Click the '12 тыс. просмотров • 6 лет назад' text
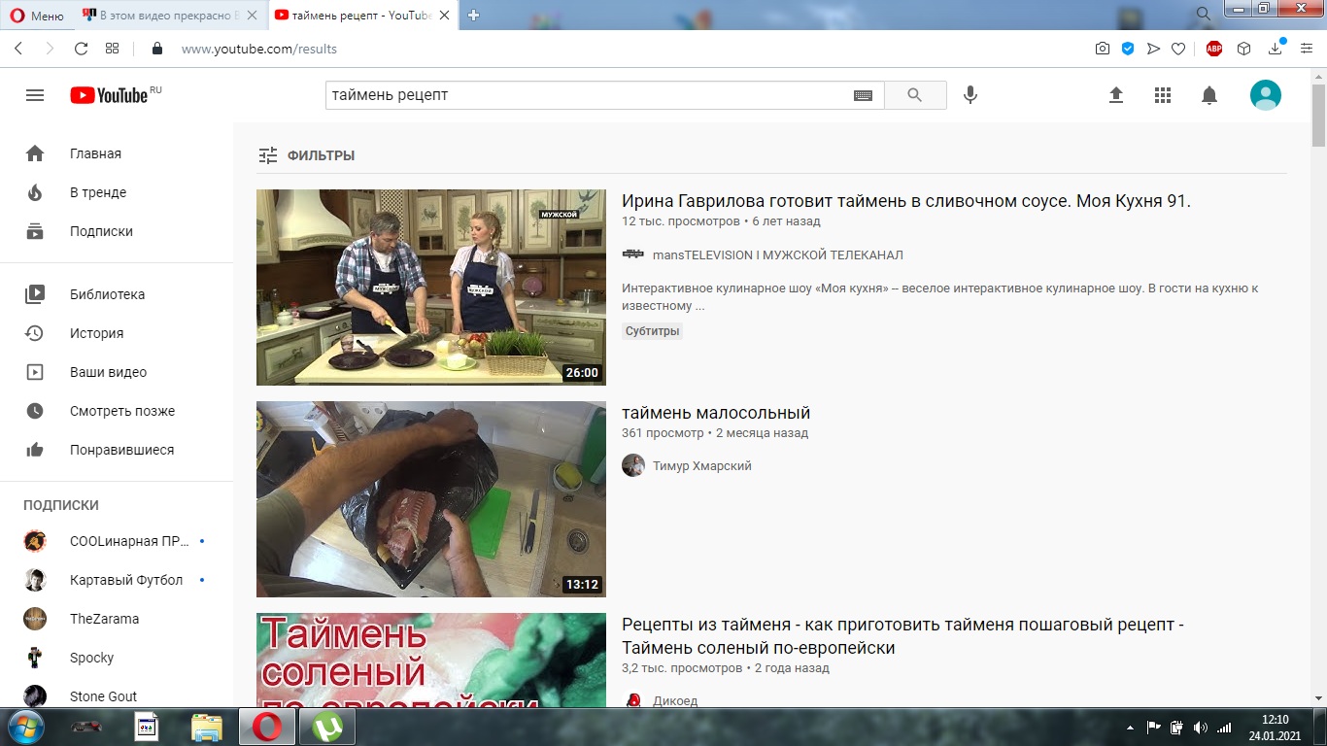The height and width of the screenshot is (746, 1327). (x=721, y=221)
